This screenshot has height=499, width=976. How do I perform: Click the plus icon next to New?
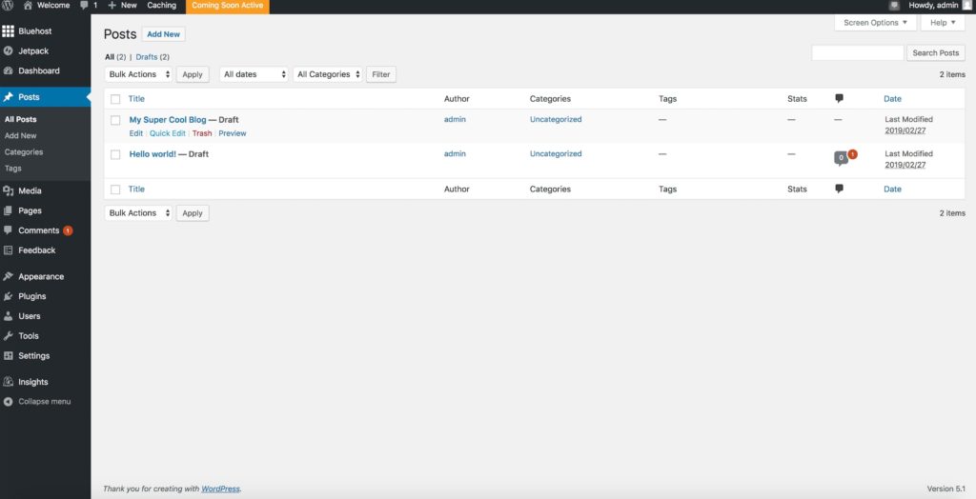[x=112, y=5]
